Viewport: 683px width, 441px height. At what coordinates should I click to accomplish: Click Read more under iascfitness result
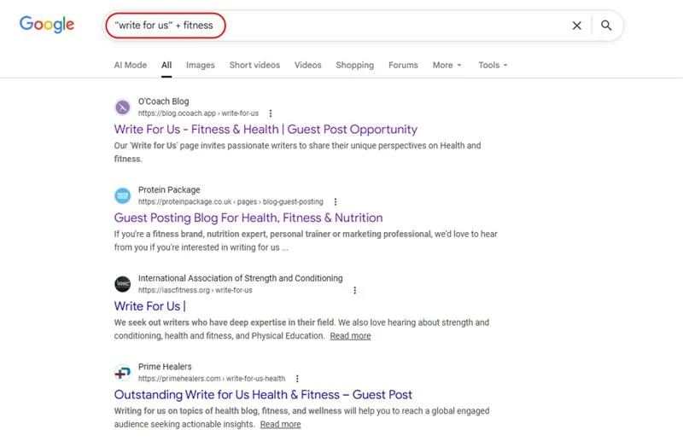tap(350, 335)
